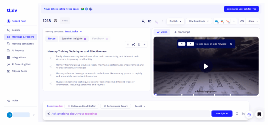Screen dimensions: 268x125
Task: Open AI Reports section
Action: pyautogui.click(x=15, y=51)
